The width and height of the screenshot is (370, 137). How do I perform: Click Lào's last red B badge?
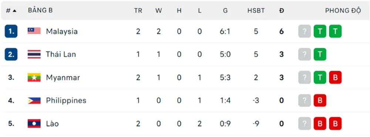[x=335, y=124]
